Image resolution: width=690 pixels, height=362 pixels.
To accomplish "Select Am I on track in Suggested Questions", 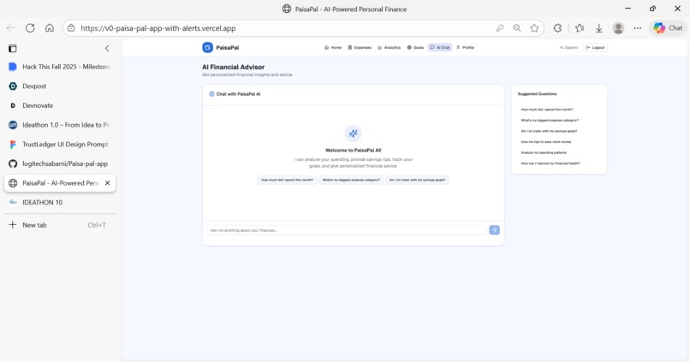I will pyautogui.click(x=549, y=131).
